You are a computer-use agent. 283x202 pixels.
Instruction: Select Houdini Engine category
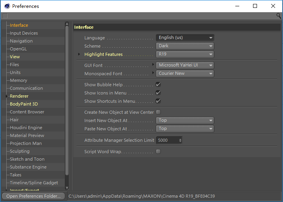[26, 128]
